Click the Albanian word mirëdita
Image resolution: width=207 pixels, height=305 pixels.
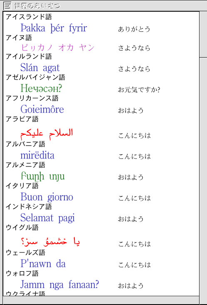click(x=37, y=155)
